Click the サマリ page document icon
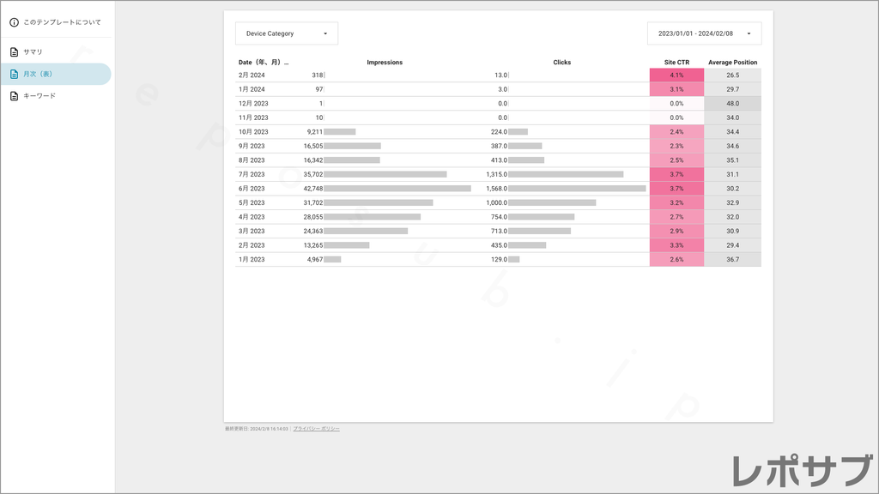 click(x=14, y=52)
